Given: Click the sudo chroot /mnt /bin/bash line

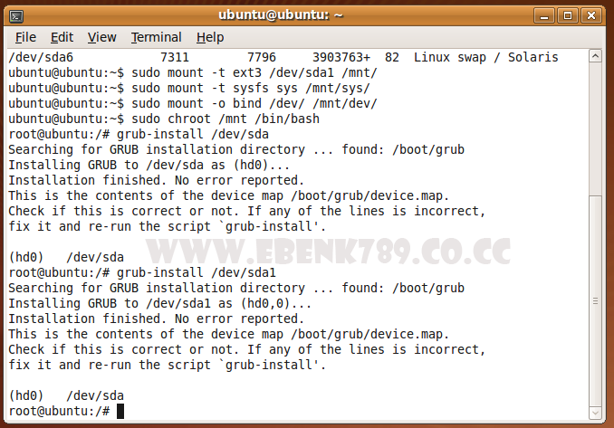Looking at the screenshot, I should pyautogui.click(x=164, y=119).
